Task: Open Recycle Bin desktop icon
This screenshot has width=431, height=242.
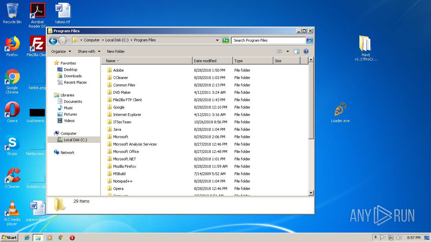Action: pos(12,14)
